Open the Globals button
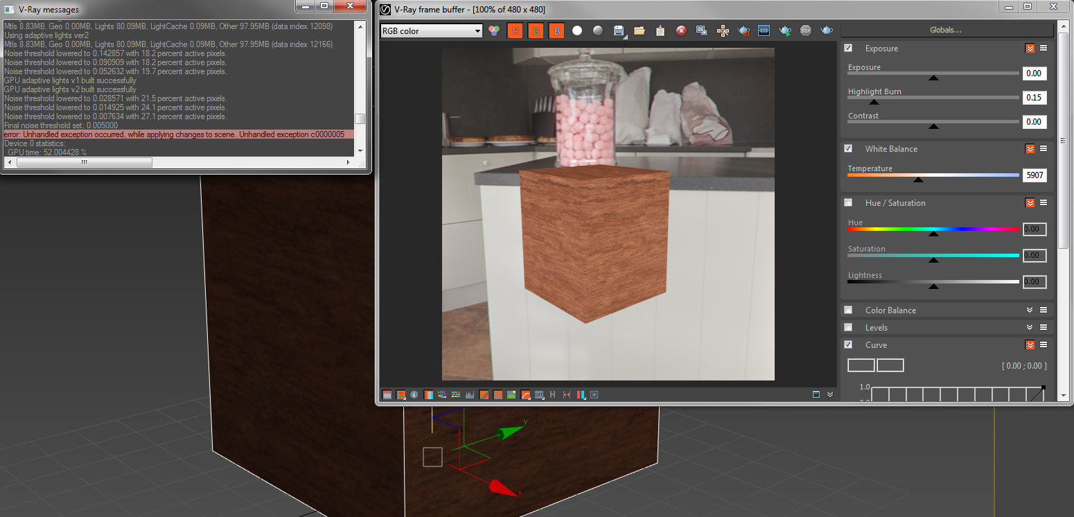The height and width of the screenshot is (517, 1074). click(x=947, y=30)
